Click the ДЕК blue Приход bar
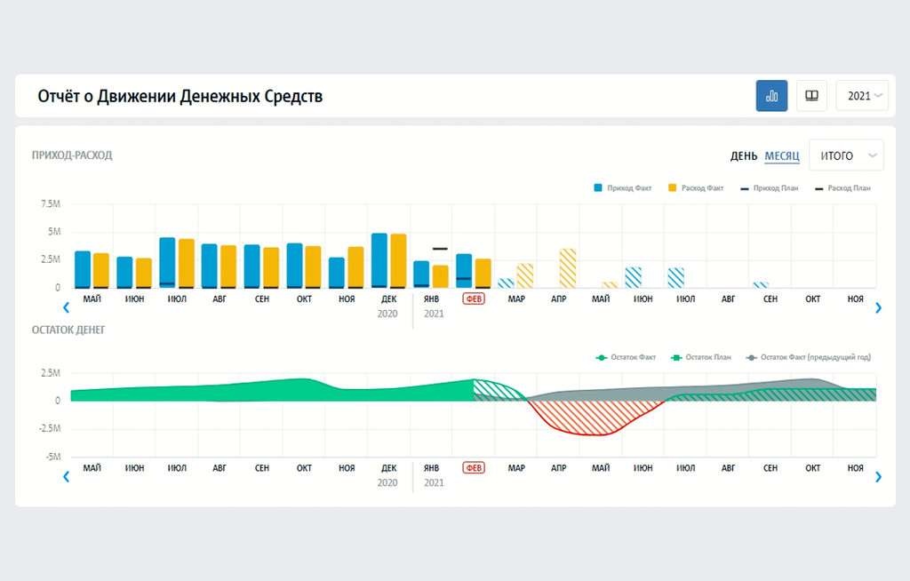 [379, 260]
